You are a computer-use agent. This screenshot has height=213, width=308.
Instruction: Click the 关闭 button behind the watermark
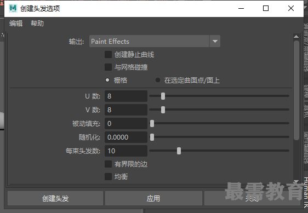pyautogui.click(x=252, y=198)
